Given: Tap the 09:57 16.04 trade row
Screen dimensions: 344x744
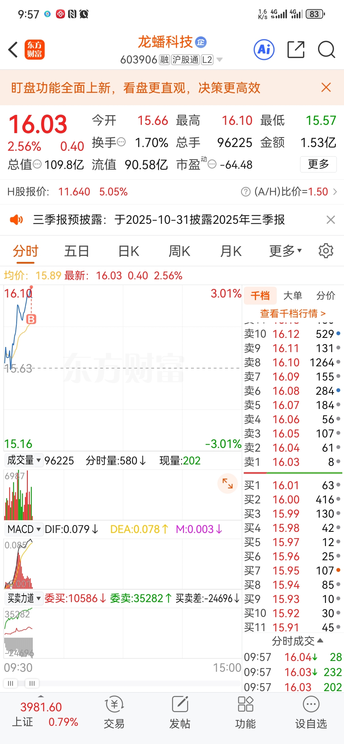Looking at the screenshot, I should [x=293, y=657].
